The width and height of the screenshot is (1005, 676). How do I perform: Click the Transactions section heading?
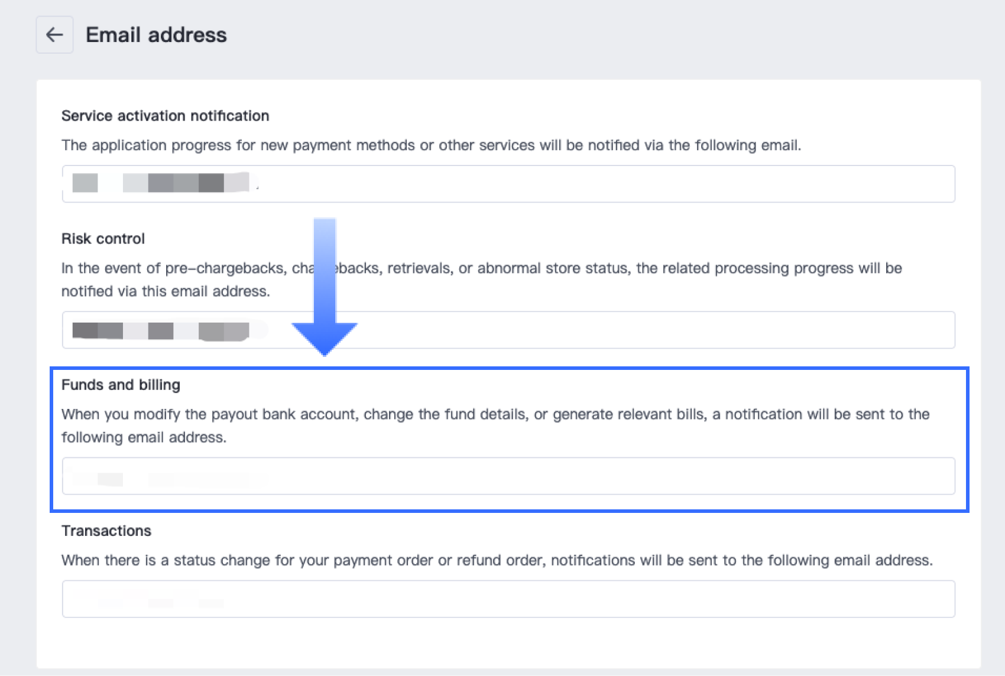106,531
